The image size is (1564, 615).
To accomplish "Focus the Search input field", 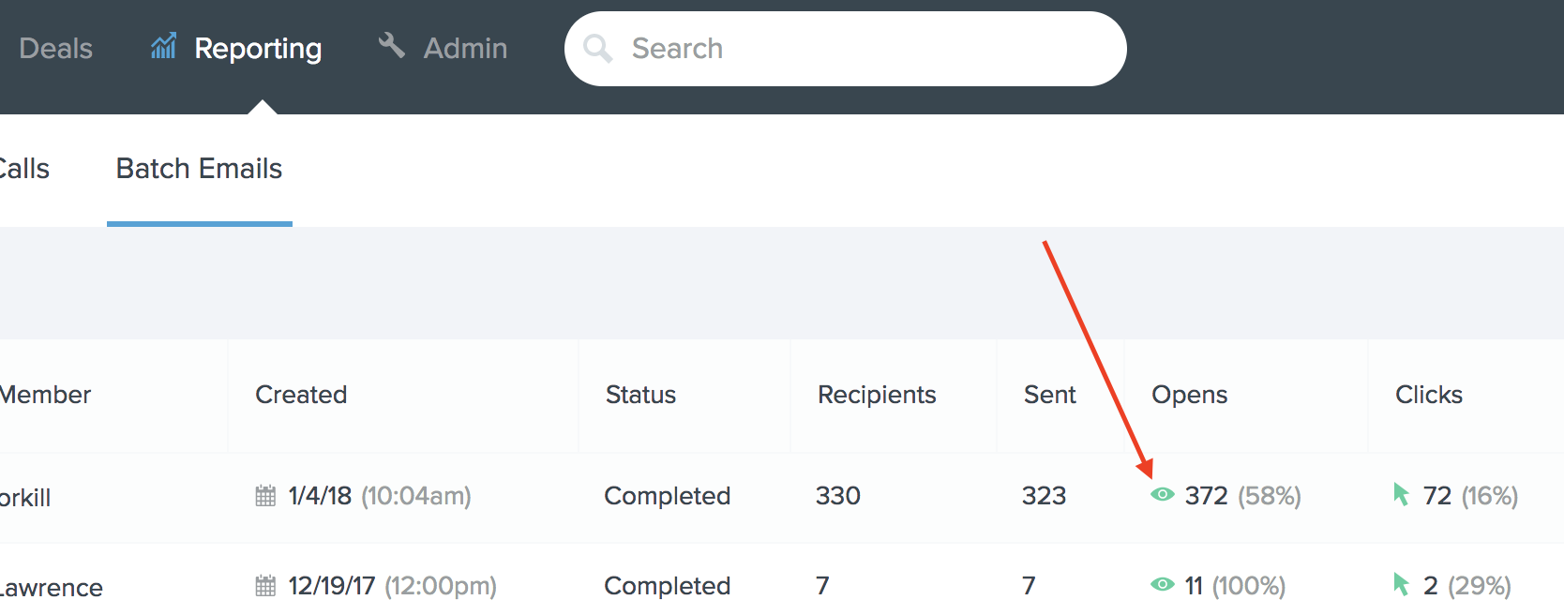I will pos(845,49).
